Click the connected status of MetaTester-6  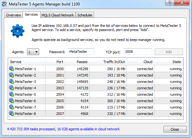[145, 101]
